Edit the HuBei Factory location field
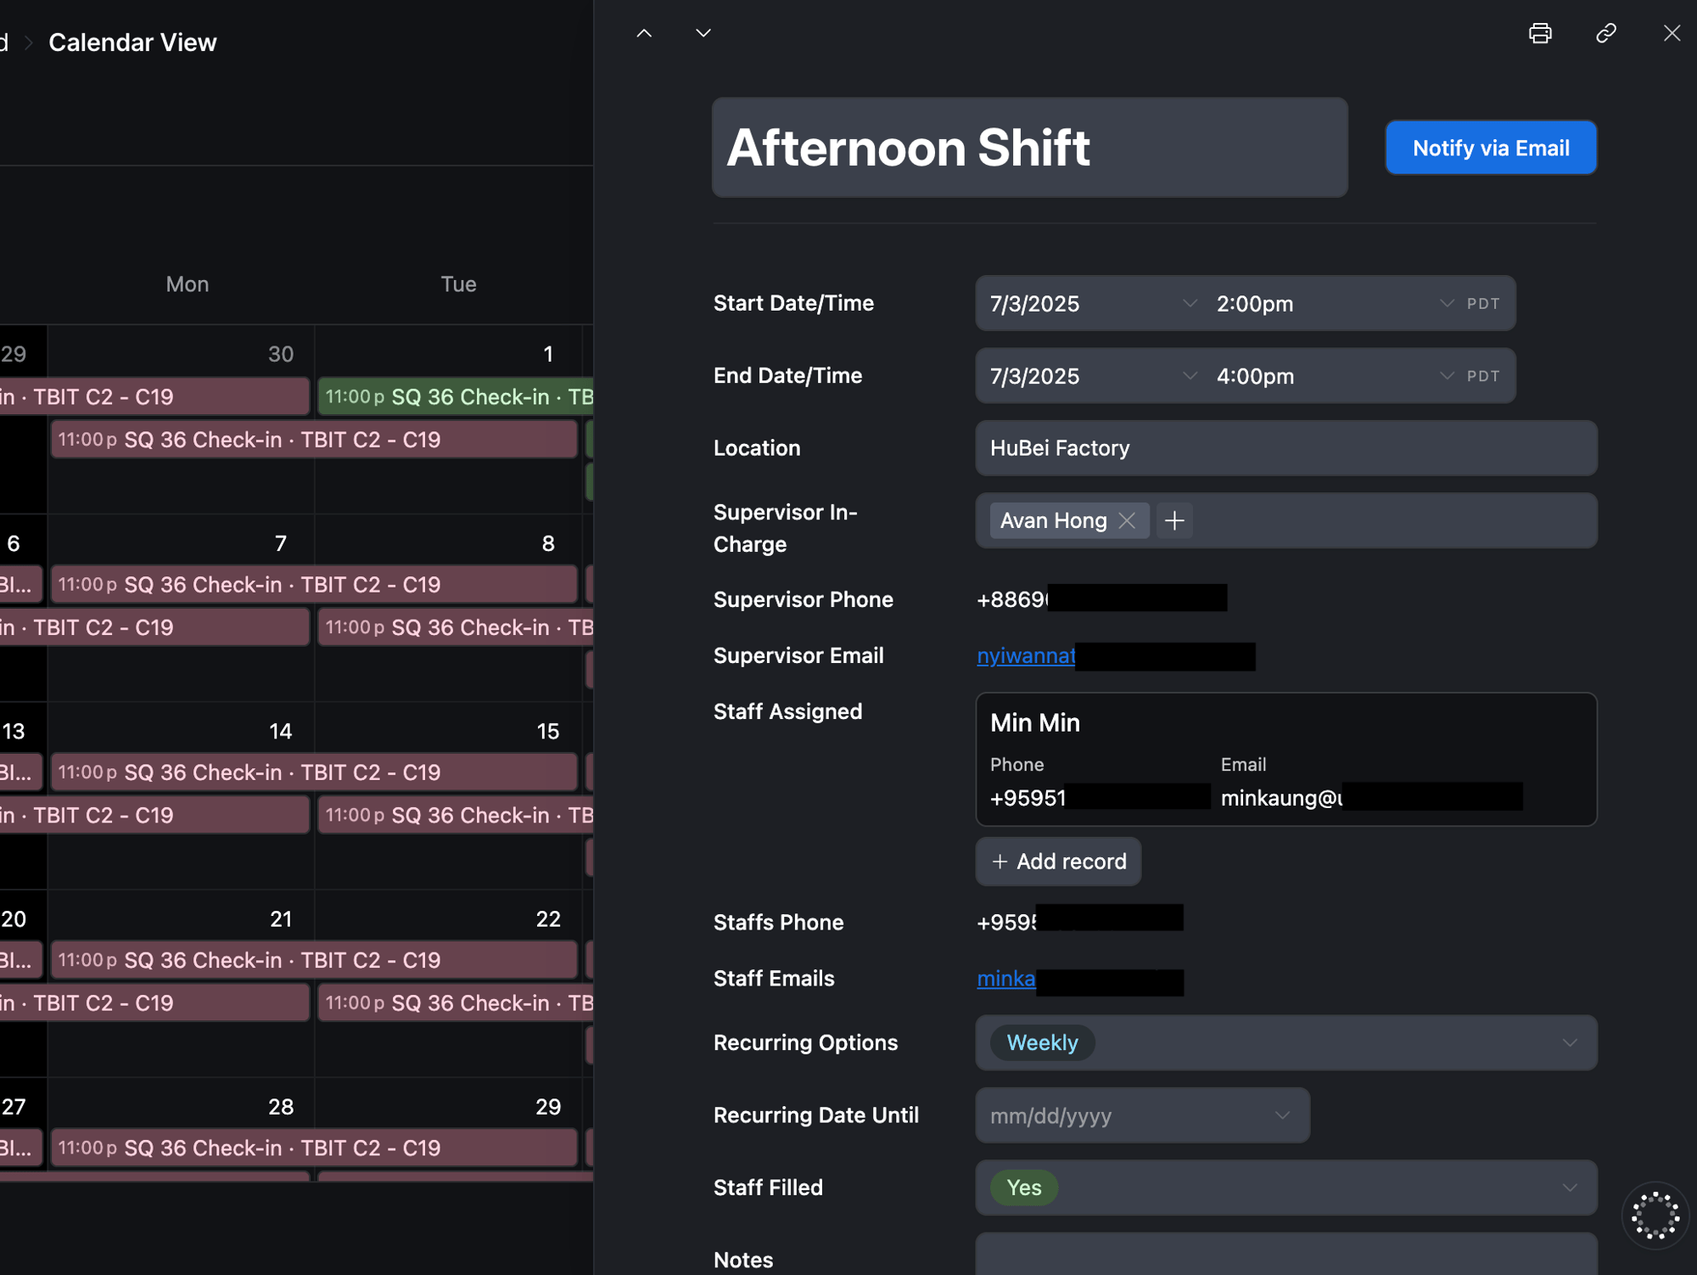 1286,448
